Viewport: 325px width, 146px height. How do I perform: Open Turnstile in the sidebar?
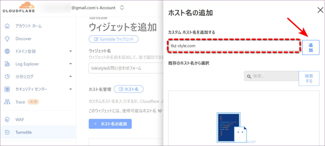coord(23,132)
